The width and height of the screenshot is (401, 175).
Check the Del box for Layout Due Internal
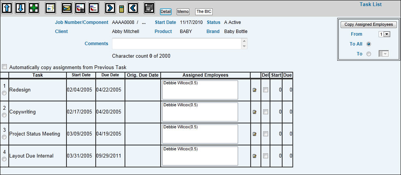(265, 156)
